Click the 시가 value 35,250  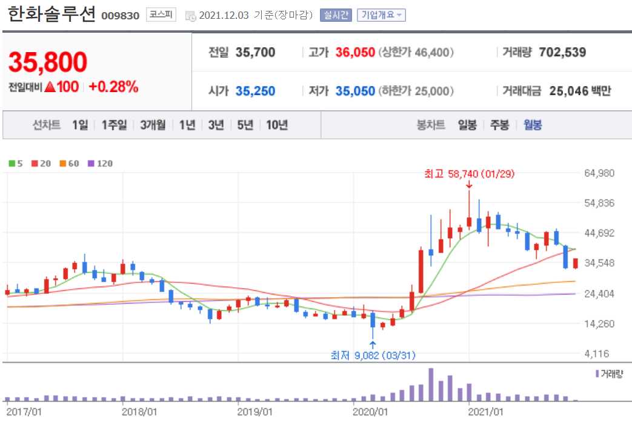[x=255, y=91]
